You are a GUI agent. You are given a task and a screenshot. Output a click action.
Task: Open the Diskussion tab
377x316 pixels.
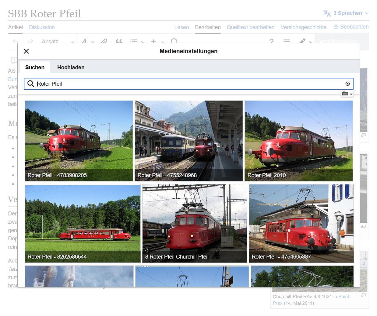point(42,27)
